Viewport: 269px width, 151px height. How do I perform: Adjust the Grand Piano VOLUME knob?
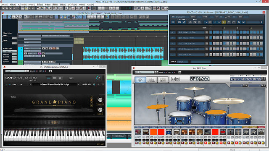[x=100, y=100]
